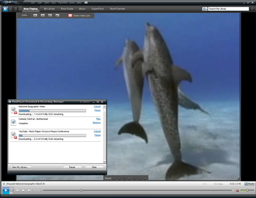Click the blue back arrow button

6,9
